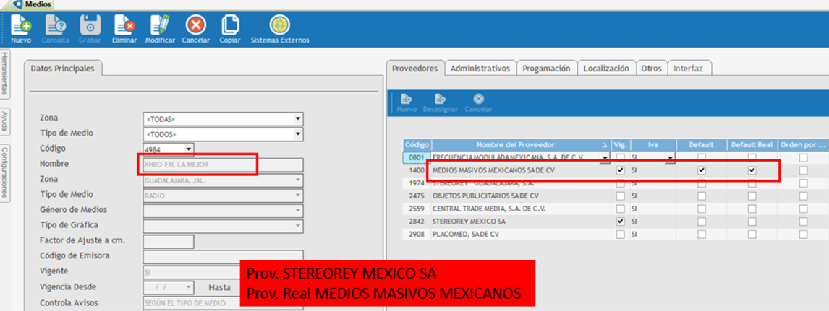Uncheck Default Real for MEDIOS MASIVOS MEXICANOS
The height and width of the screenshot is (311, 829).
752,171
